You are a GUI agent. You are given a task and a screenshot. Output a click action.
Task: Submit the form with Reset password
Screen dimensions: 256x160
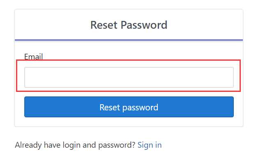(129, 107)
